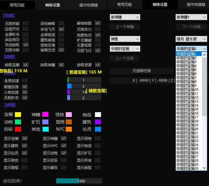Adjust the 透视距离 slider bar
This screenshot has height=186, width=209.
pyautogui.click(x=79, y=181)
